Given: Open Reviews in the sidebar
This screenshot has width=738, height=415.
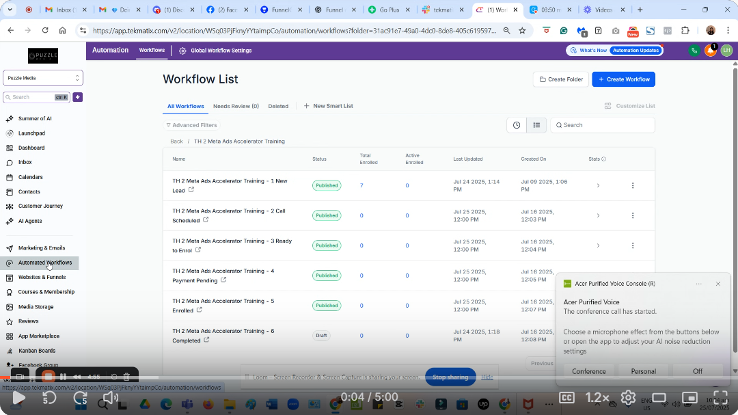Looking at the screenshot, I should (x=28, y=321).
